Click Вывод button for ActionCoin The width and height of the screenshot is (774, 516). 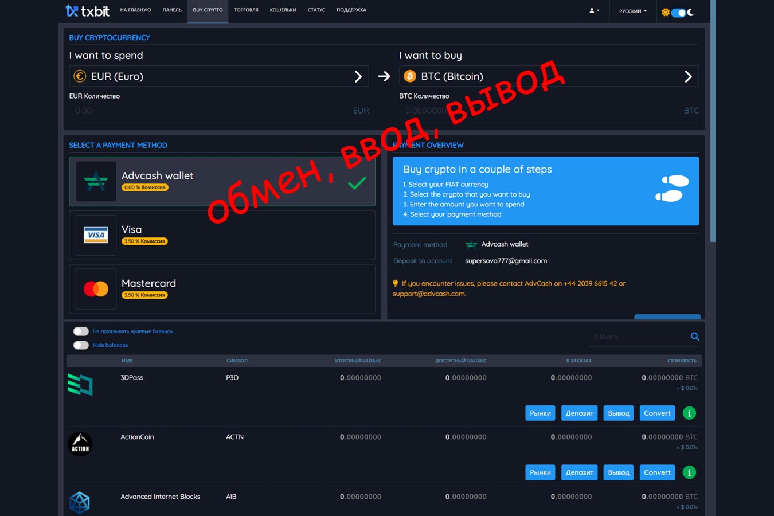tap(619, 472)
